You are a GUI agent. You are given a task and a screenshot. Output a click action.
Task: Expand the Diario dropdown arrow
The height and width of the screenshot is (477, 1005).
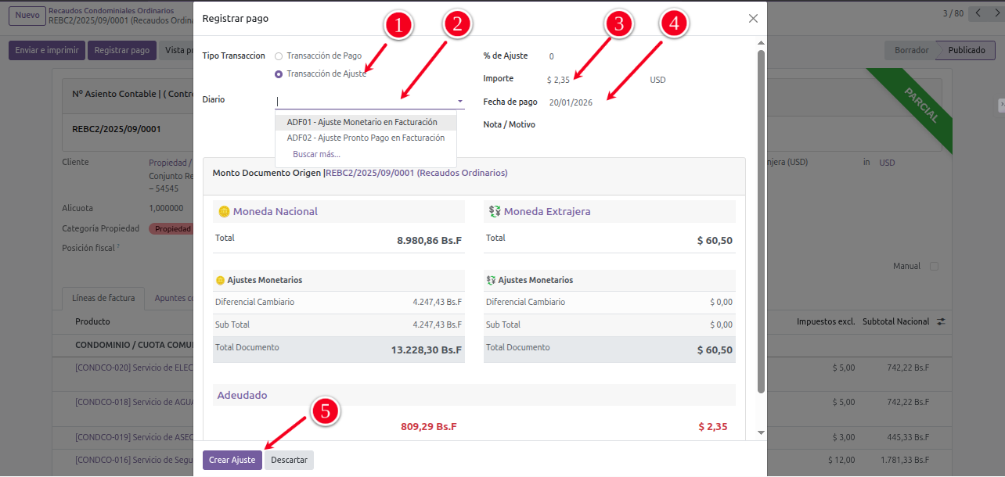click(x=460, y=102)
